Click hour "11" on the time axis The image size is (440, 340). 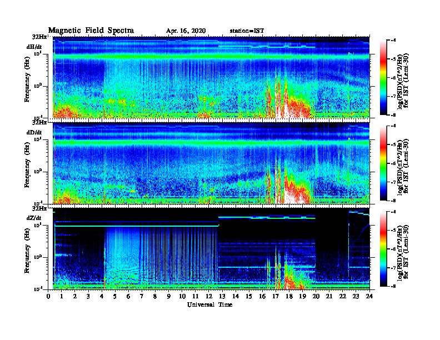[x=196, y=296]
